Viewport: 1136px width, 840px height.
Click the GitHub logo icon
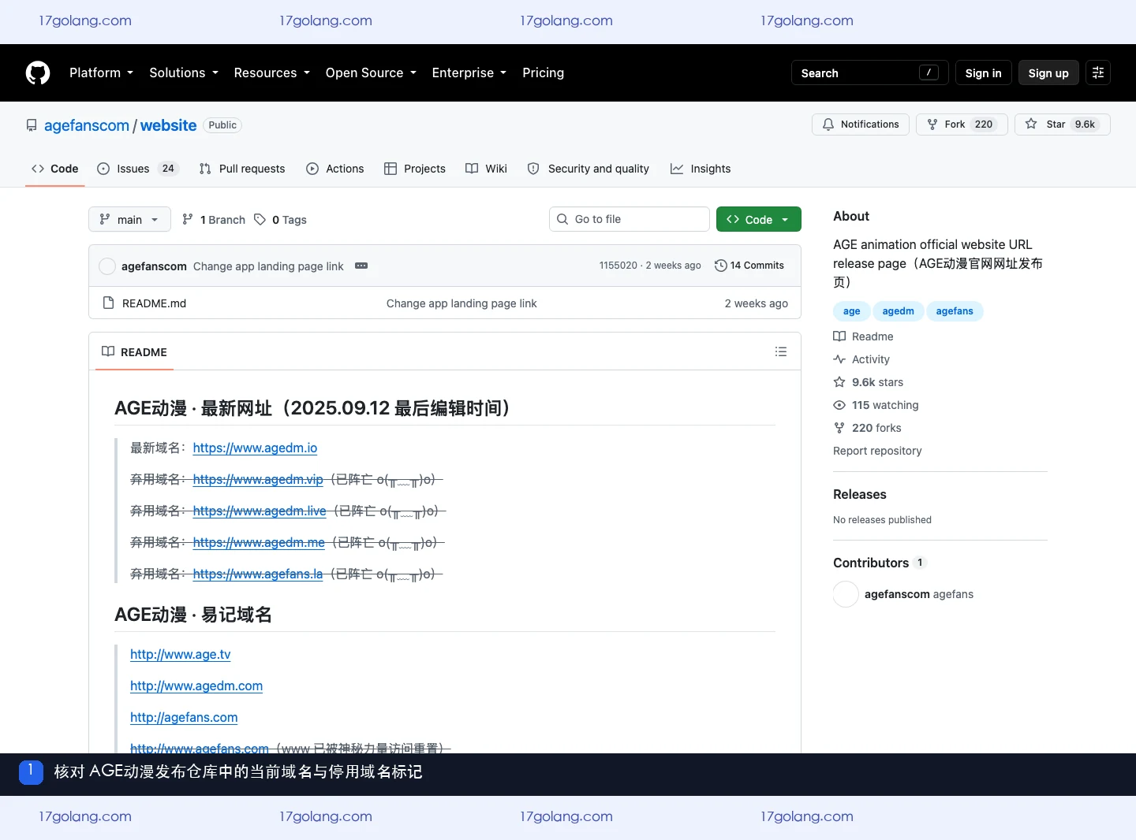38,72
